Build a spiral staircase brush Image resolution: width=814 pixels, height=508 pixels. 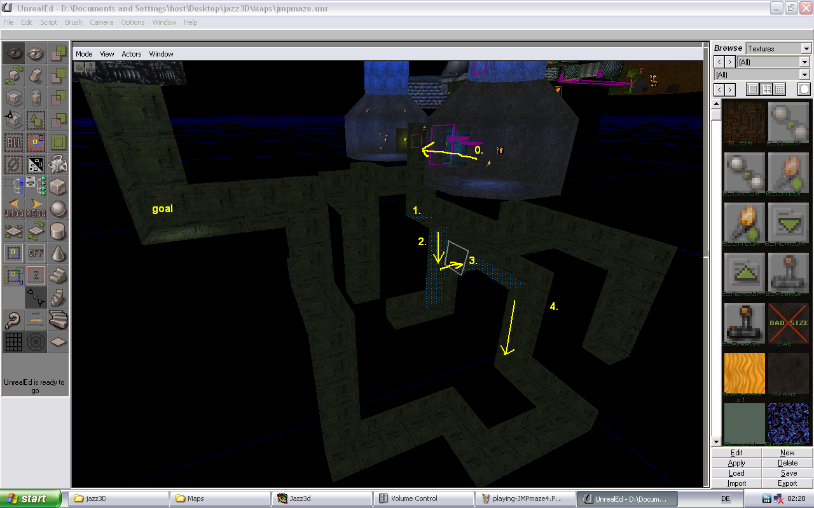tap(58, 298)
